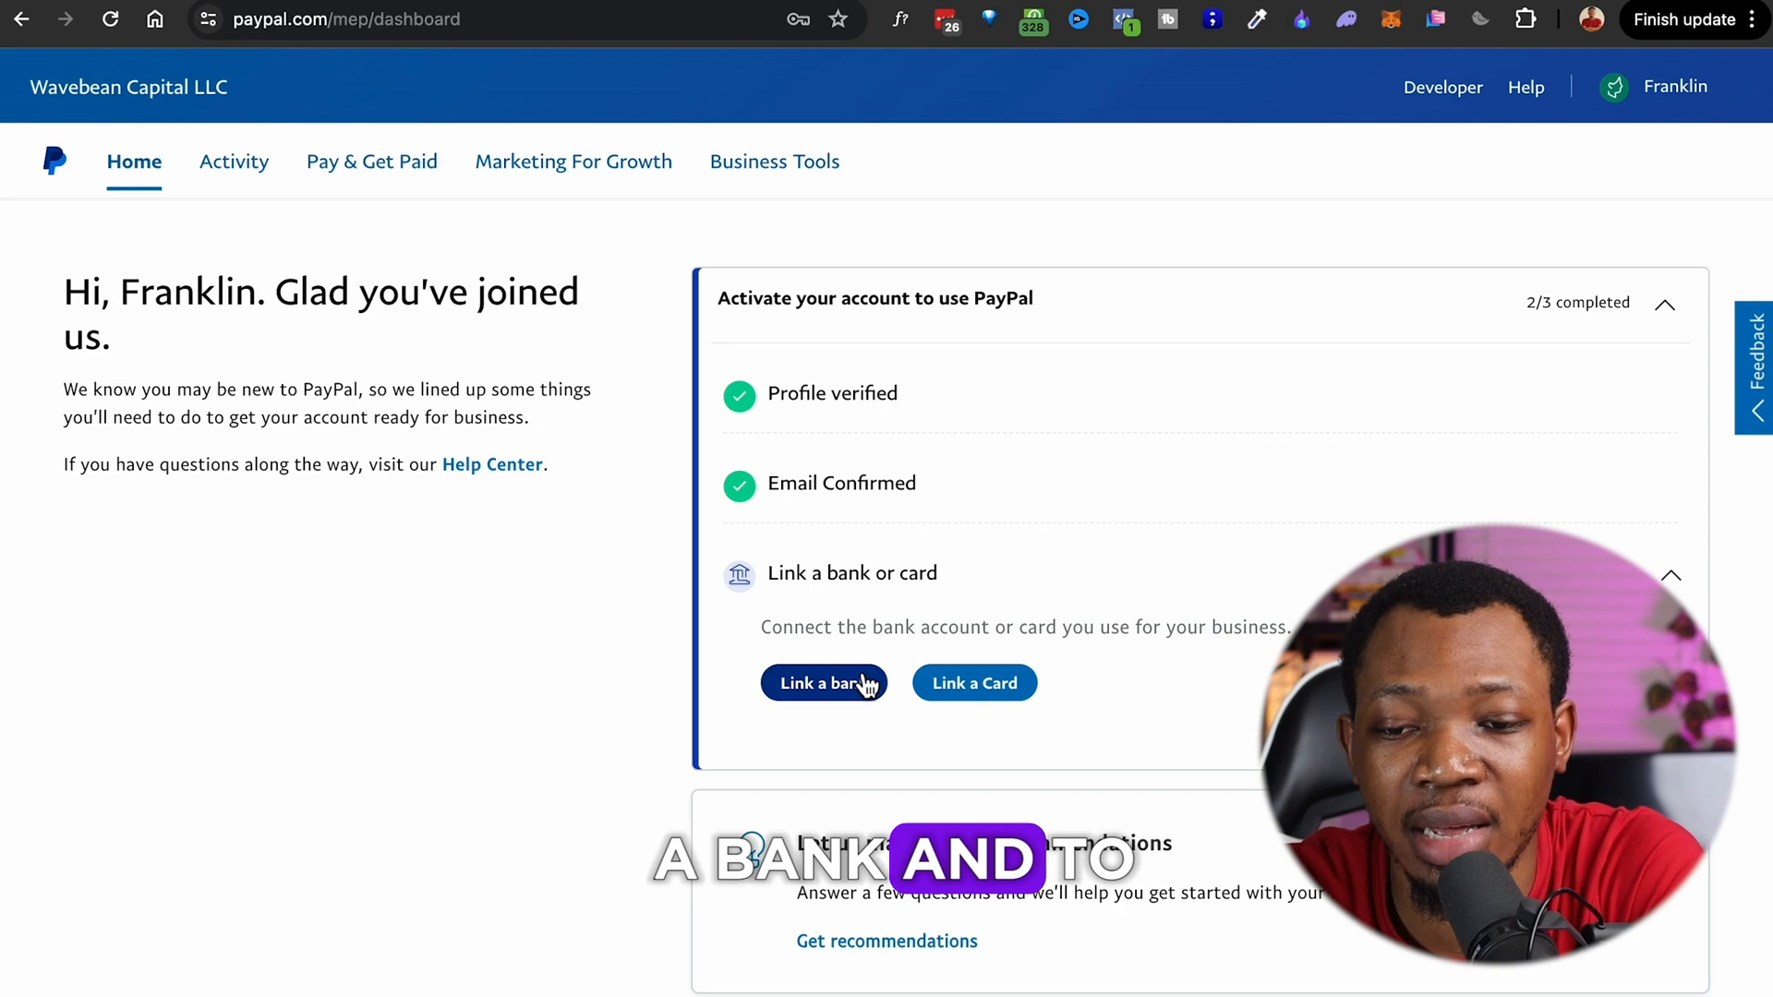Open the Get recommendations link
The image size is (1773, 997).
(x=886, y=941)
